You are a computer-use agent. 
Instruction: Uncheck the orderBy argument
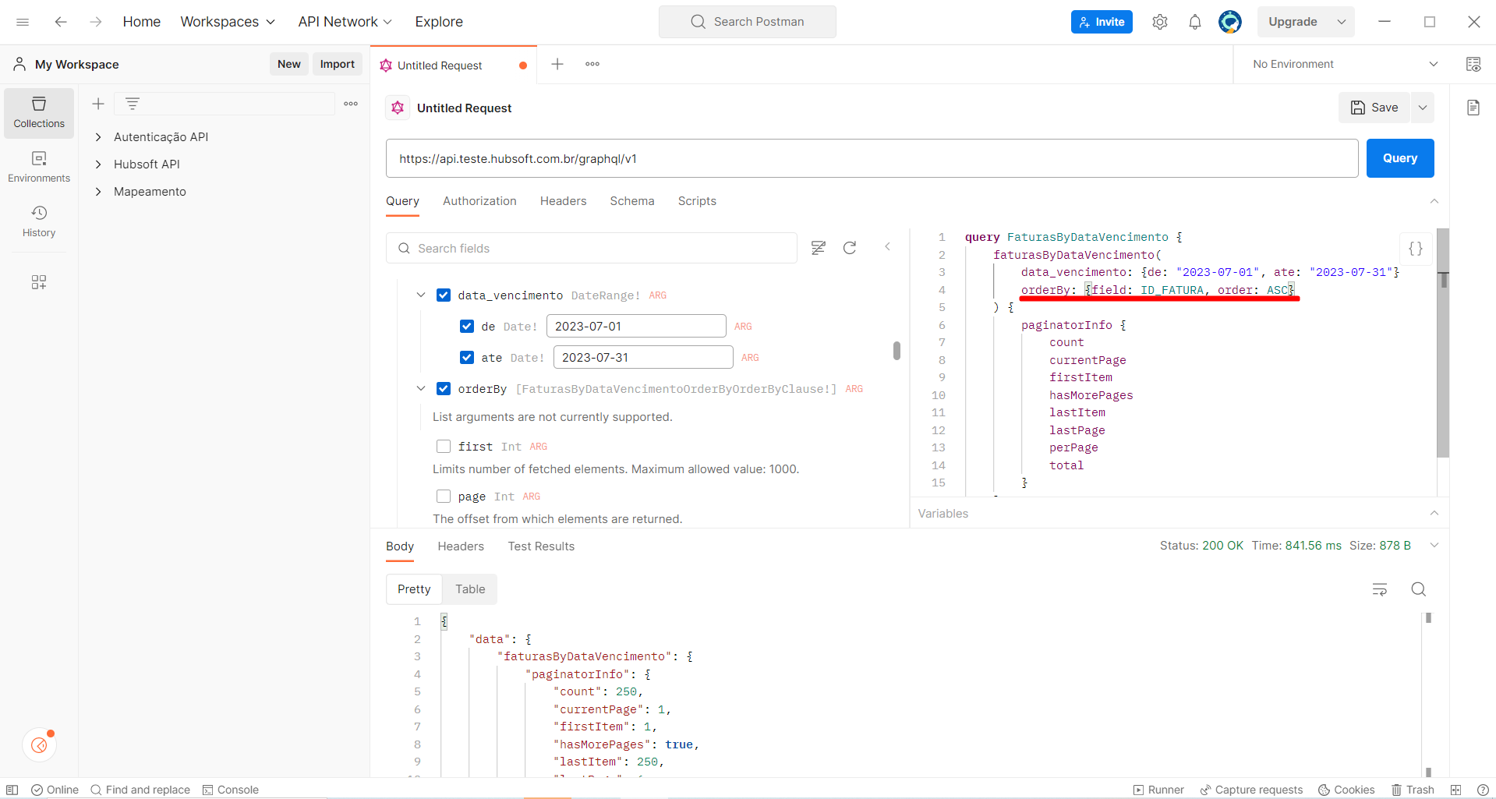tap(444, 389)
